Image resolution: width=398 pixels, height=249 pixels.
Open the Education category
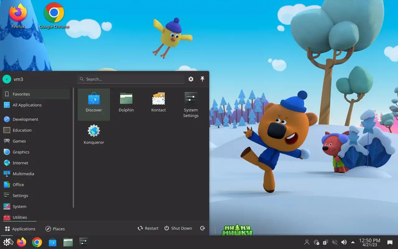click(36, 130)
